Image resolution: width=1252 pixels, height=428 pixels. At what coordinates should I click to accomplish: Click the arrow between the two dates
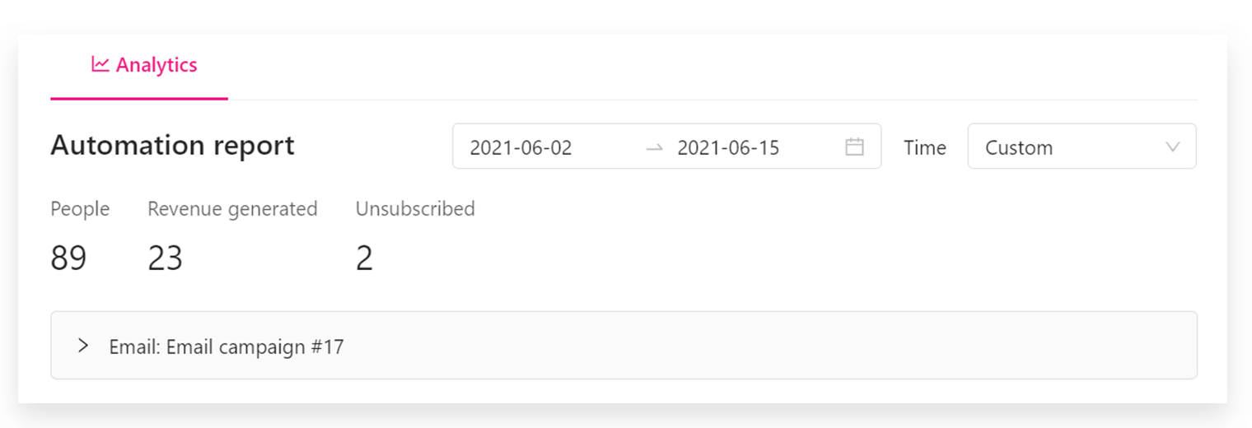click(654, 147)
